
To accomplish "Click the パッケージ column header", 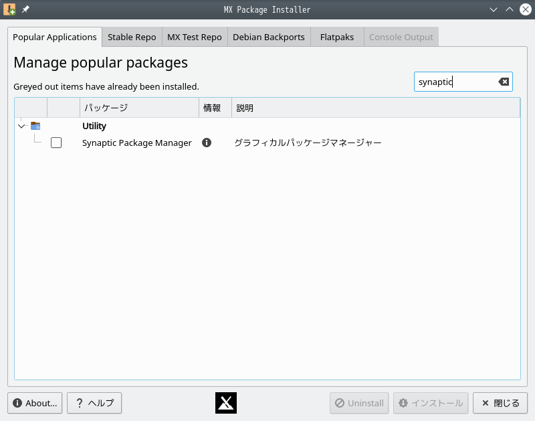I will click(x=139, y=108).
